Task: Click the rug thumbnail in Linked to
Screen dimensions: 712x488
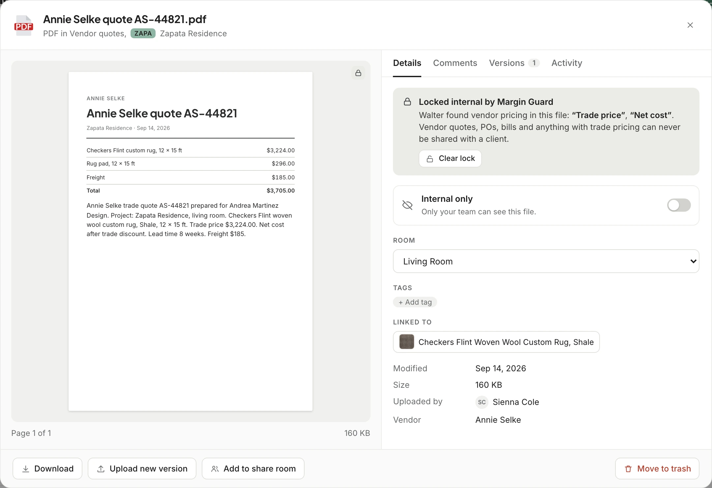Action: 406,342
